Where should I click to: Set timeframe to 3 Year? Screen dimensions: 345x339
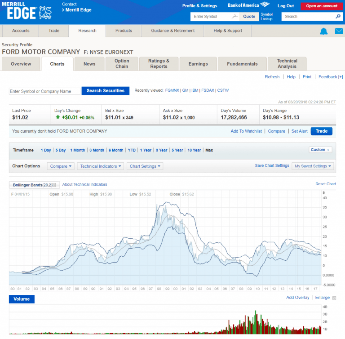[162, 150]
